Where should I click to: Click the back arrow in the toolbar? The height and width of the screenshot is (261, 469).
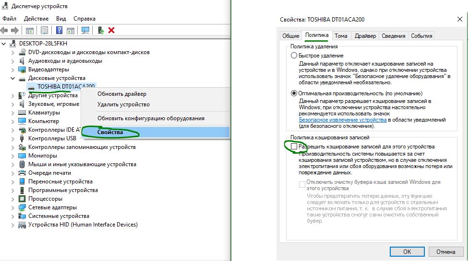coord(4,30)
